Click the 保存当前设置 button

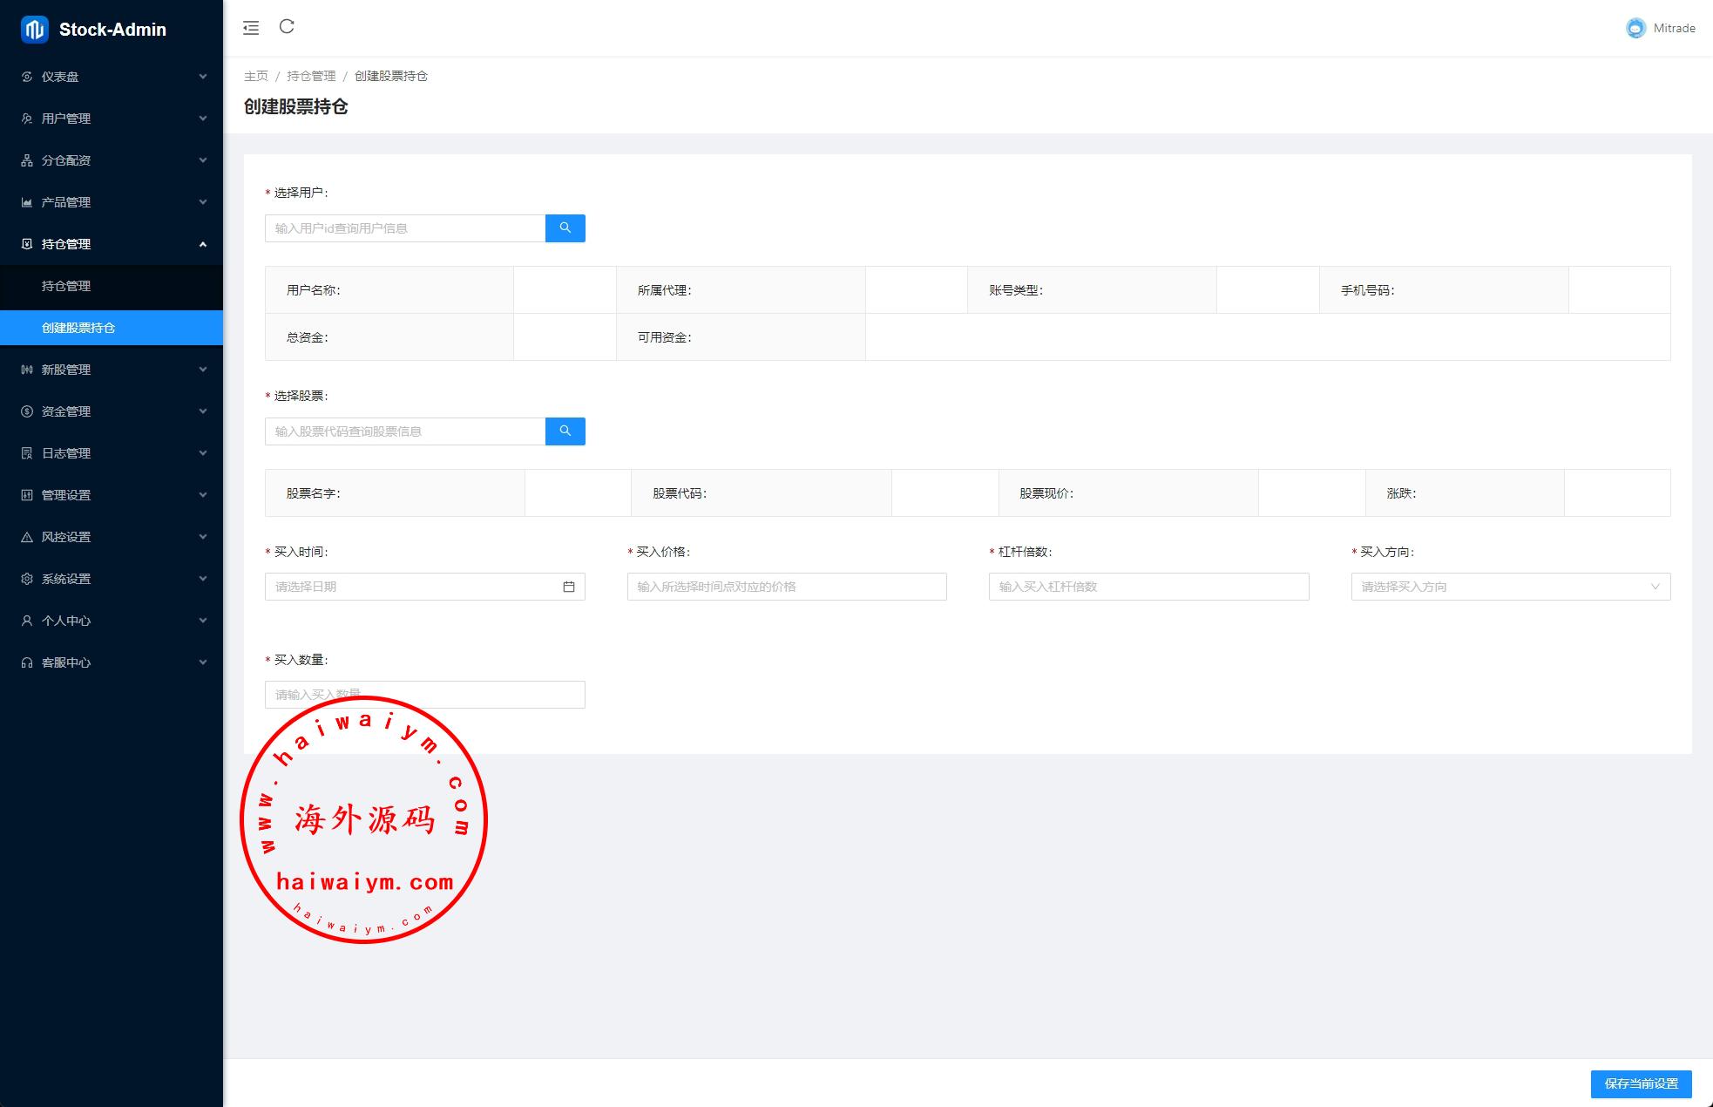[1641, 1083]
